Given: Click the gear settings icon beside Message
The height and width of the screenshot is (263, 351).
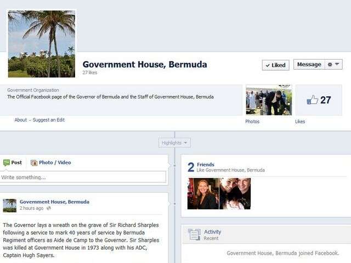Looking at the screenshot, I should pyautogui.click(x=330, y=65).
